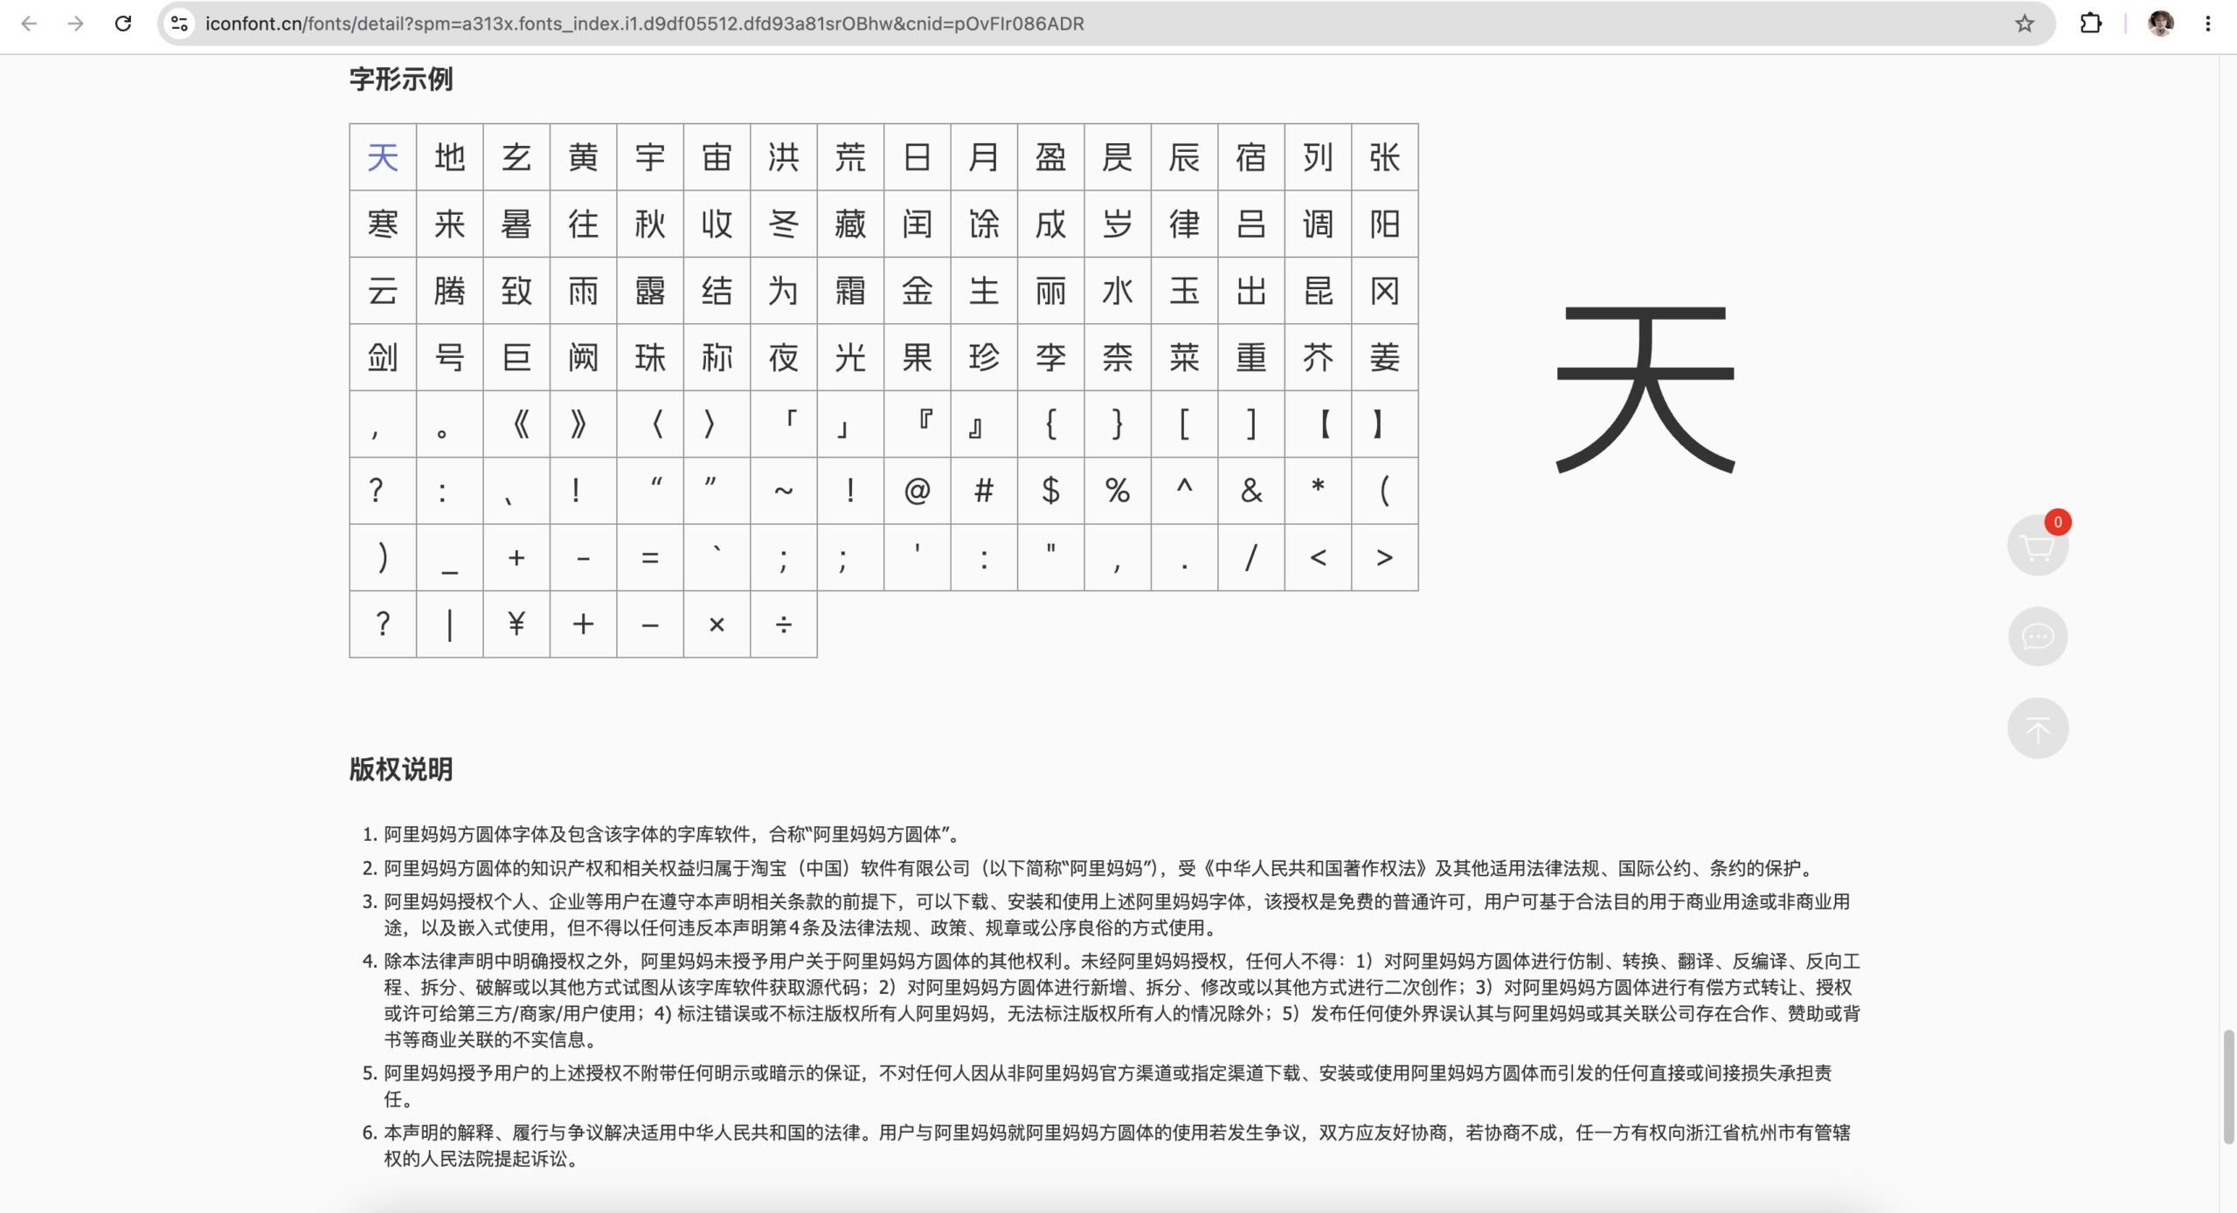Bookmark this page with the star icon

(2024, 24)
